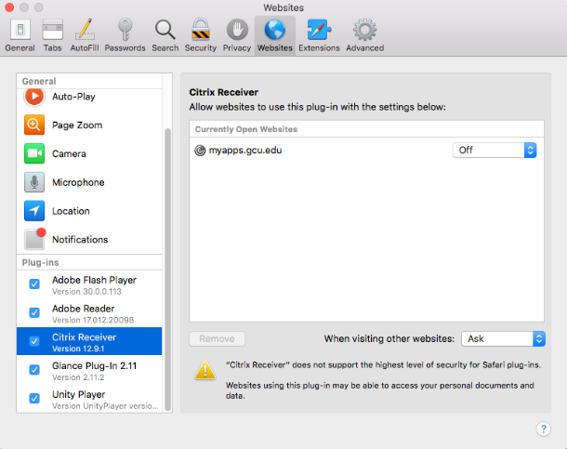Open the General preferences pane icon

20,30
